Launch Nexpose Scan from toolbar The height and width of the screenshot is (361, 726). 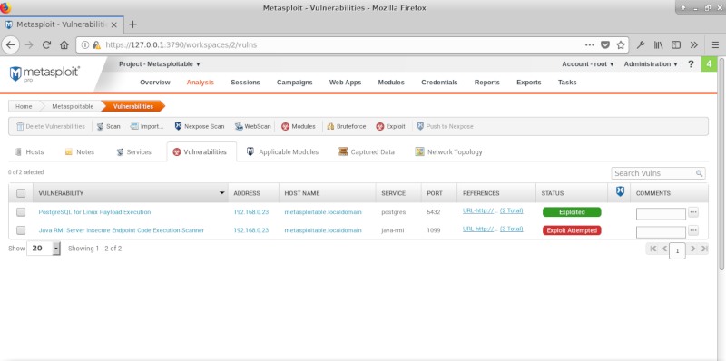pos(199,126)
